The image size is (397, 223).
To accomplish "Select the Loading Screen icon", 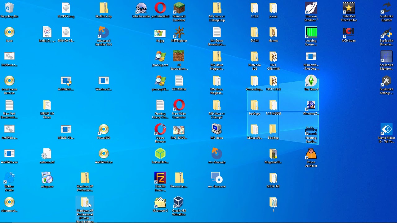I will coord(311,32).
